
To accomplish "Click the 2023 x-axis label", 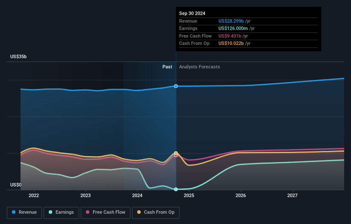I will coord(86,196).
